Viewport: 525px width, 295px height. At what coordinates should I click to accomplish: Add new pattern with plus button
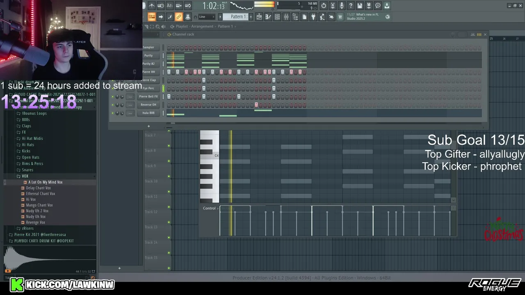(251, 17)
